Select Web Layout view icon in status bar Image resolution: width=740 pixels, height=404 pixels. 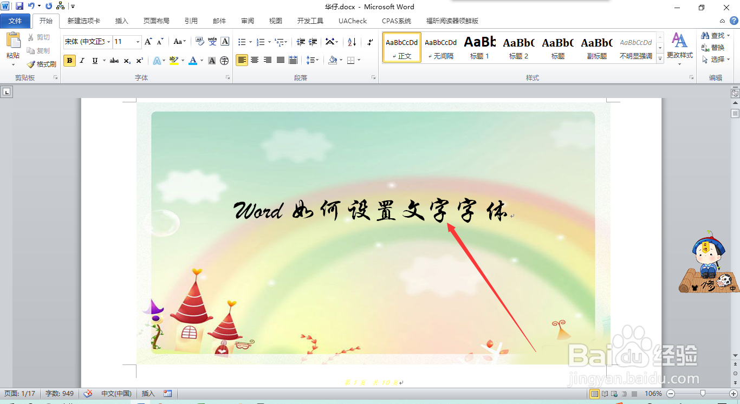(x=614, y=394)
